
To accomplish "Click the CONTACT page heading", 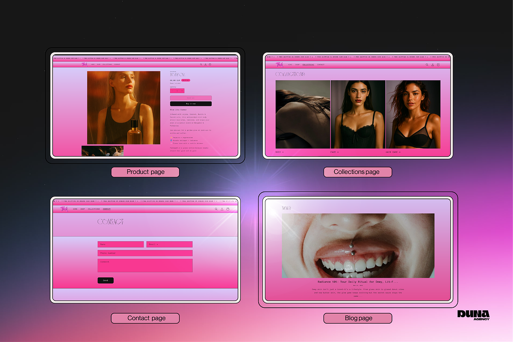I will 111,222.
